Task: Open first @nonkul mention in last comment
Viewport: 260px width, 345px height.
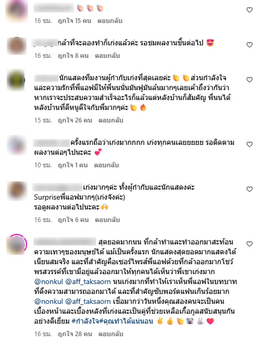Action: click(49, 282)
